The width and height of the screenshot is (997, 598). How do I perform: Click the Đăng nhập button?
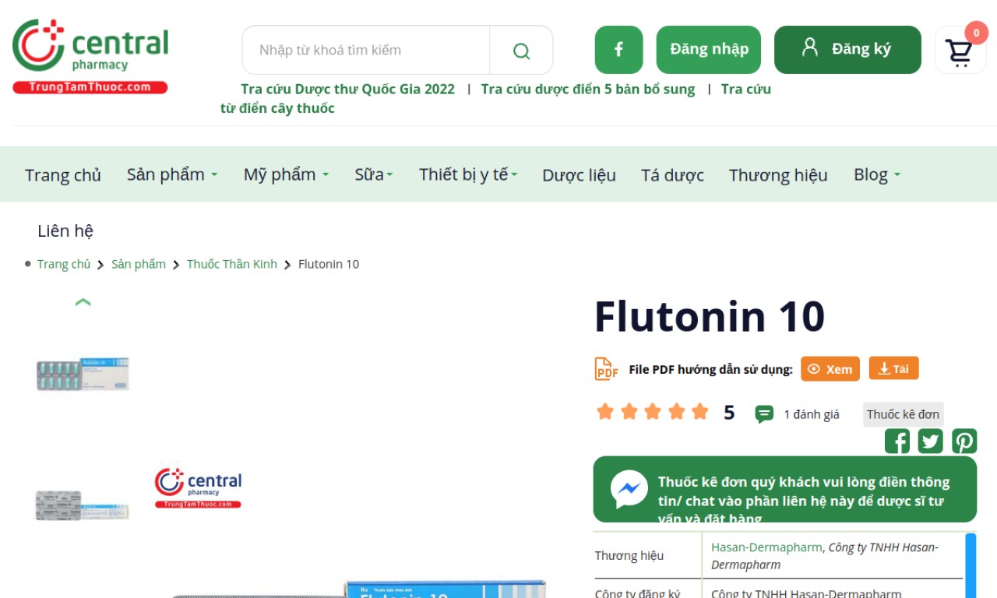tap(709, 50)
